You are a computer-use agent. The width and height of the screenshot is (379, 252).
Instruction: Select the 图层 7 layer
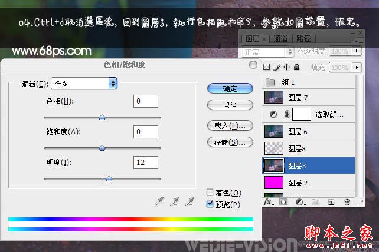[x=308, y=97]
